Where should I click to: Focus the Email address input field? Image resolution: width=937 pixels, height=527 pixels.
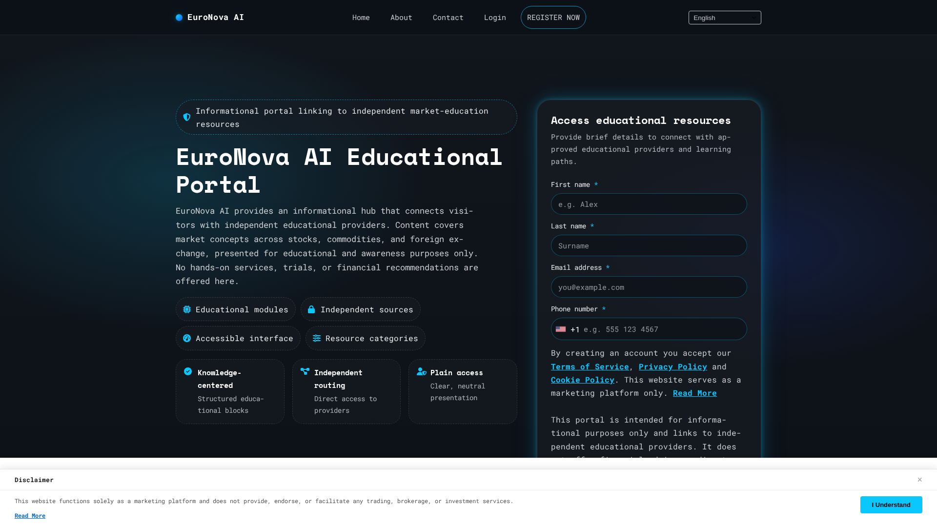(649, 287)
